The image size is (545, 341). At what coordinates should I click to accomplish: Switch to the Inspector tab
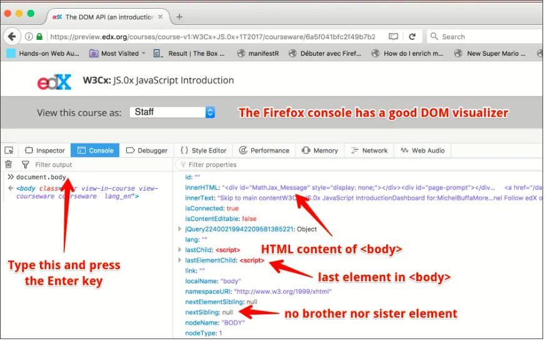tap(45, 150)
